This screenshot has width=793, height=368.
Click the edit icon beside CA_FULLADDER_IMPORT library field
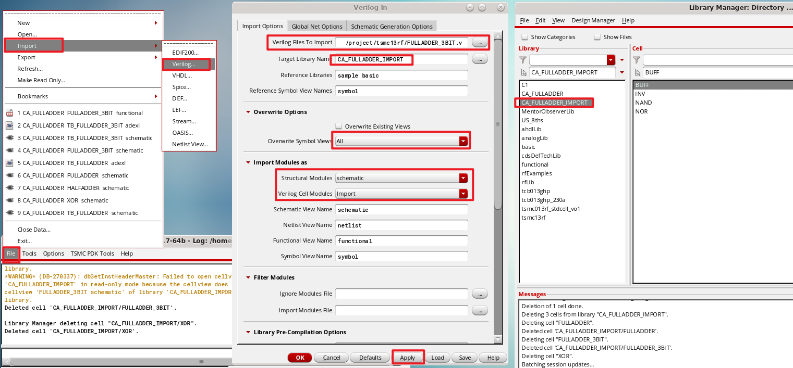pyautogui.click(x=523, y=72)
